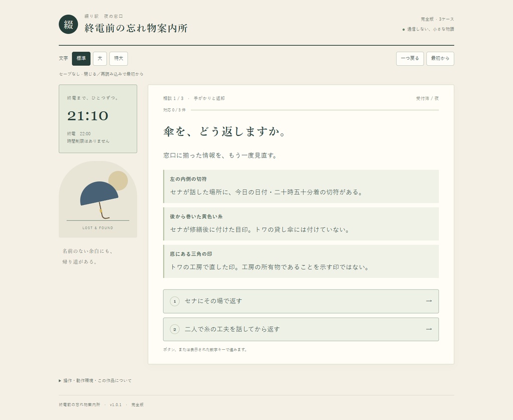This screenshot has width=513, height=420.
Task: Click the arrow on the セナにその場で返す option
Action: click(x=429, y=301)
